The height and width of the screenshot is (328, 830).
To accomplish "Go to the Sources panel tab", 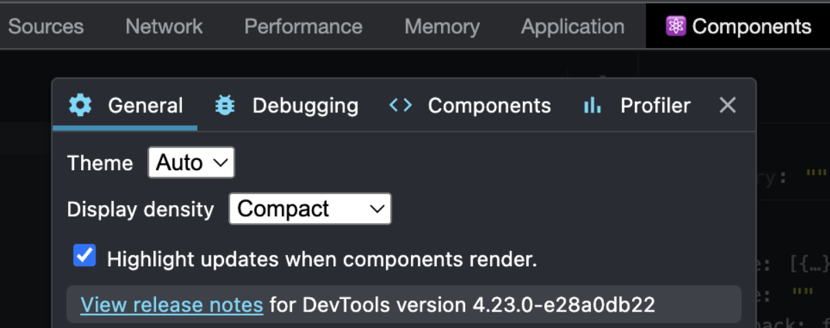I will tap(46, 26).
